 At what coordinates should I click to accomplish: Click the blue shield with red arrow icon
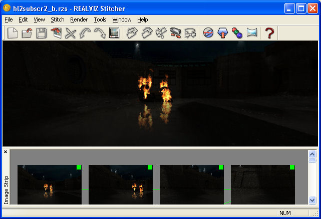point(223,33)
